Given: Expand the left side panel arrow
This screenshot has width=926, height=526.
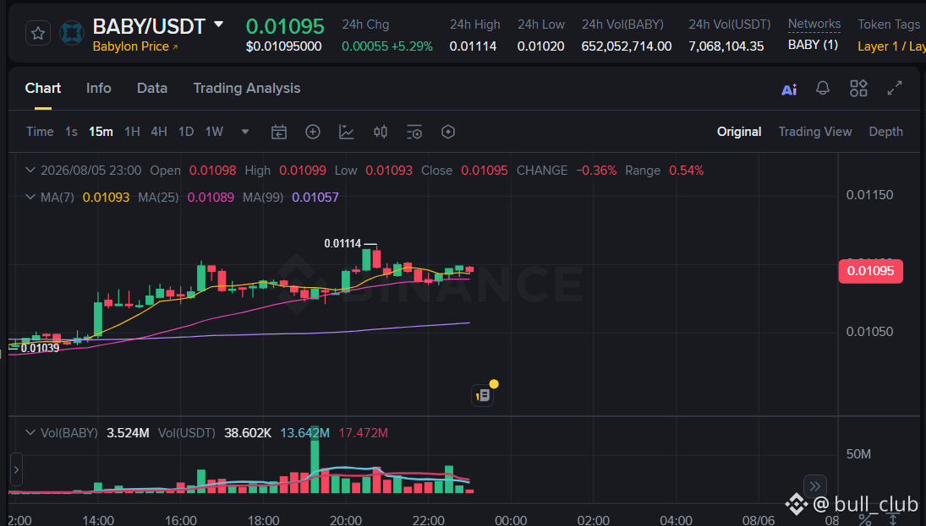Looking at the screenshot, I should (x=16, y=470).
